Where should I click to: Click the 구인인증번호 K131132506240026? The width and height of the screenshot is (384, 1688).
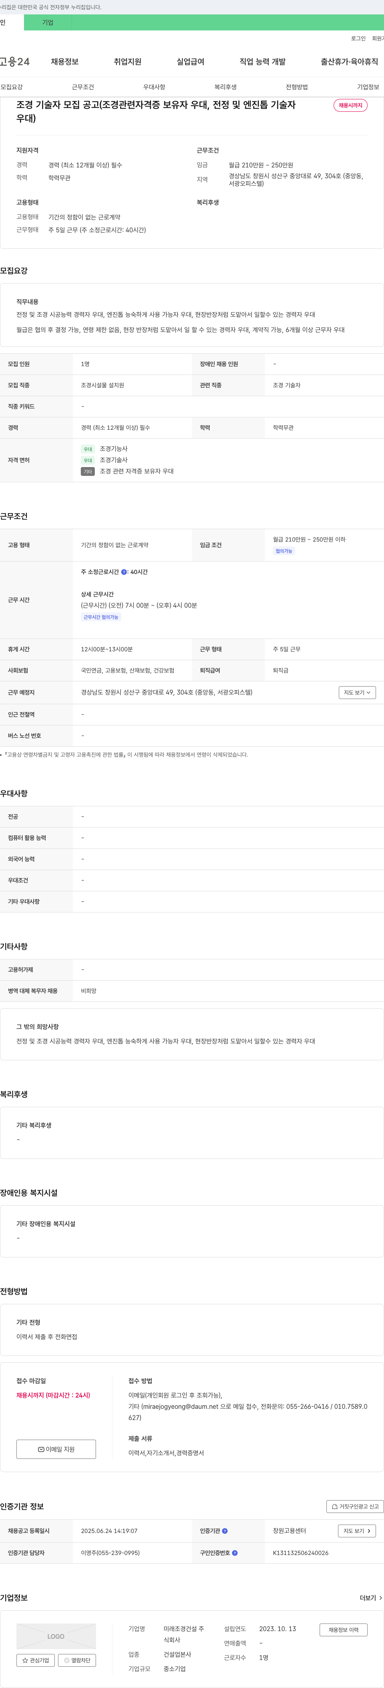point(301,1552)
